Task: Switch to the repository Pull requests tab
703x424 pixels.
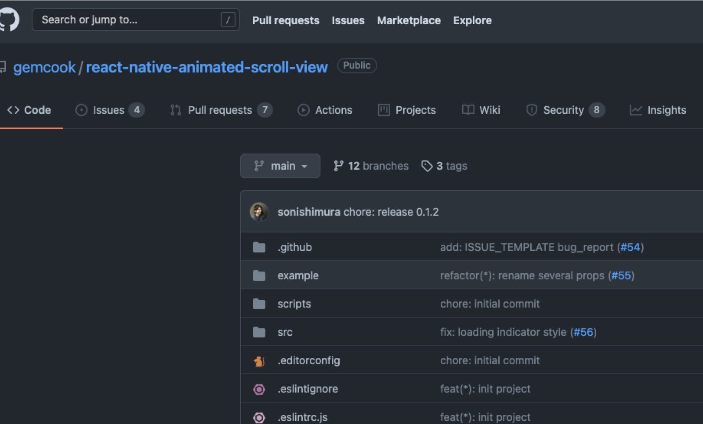Action: point(221,110)
